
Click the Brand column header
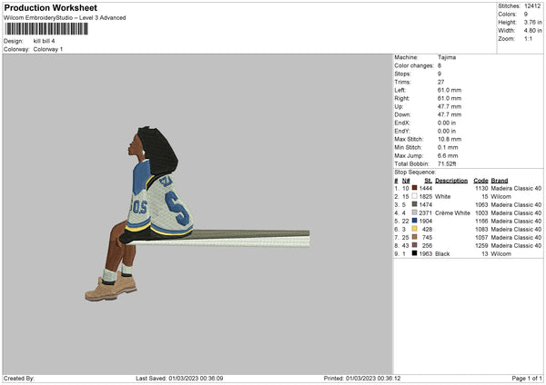coord(500,181)
